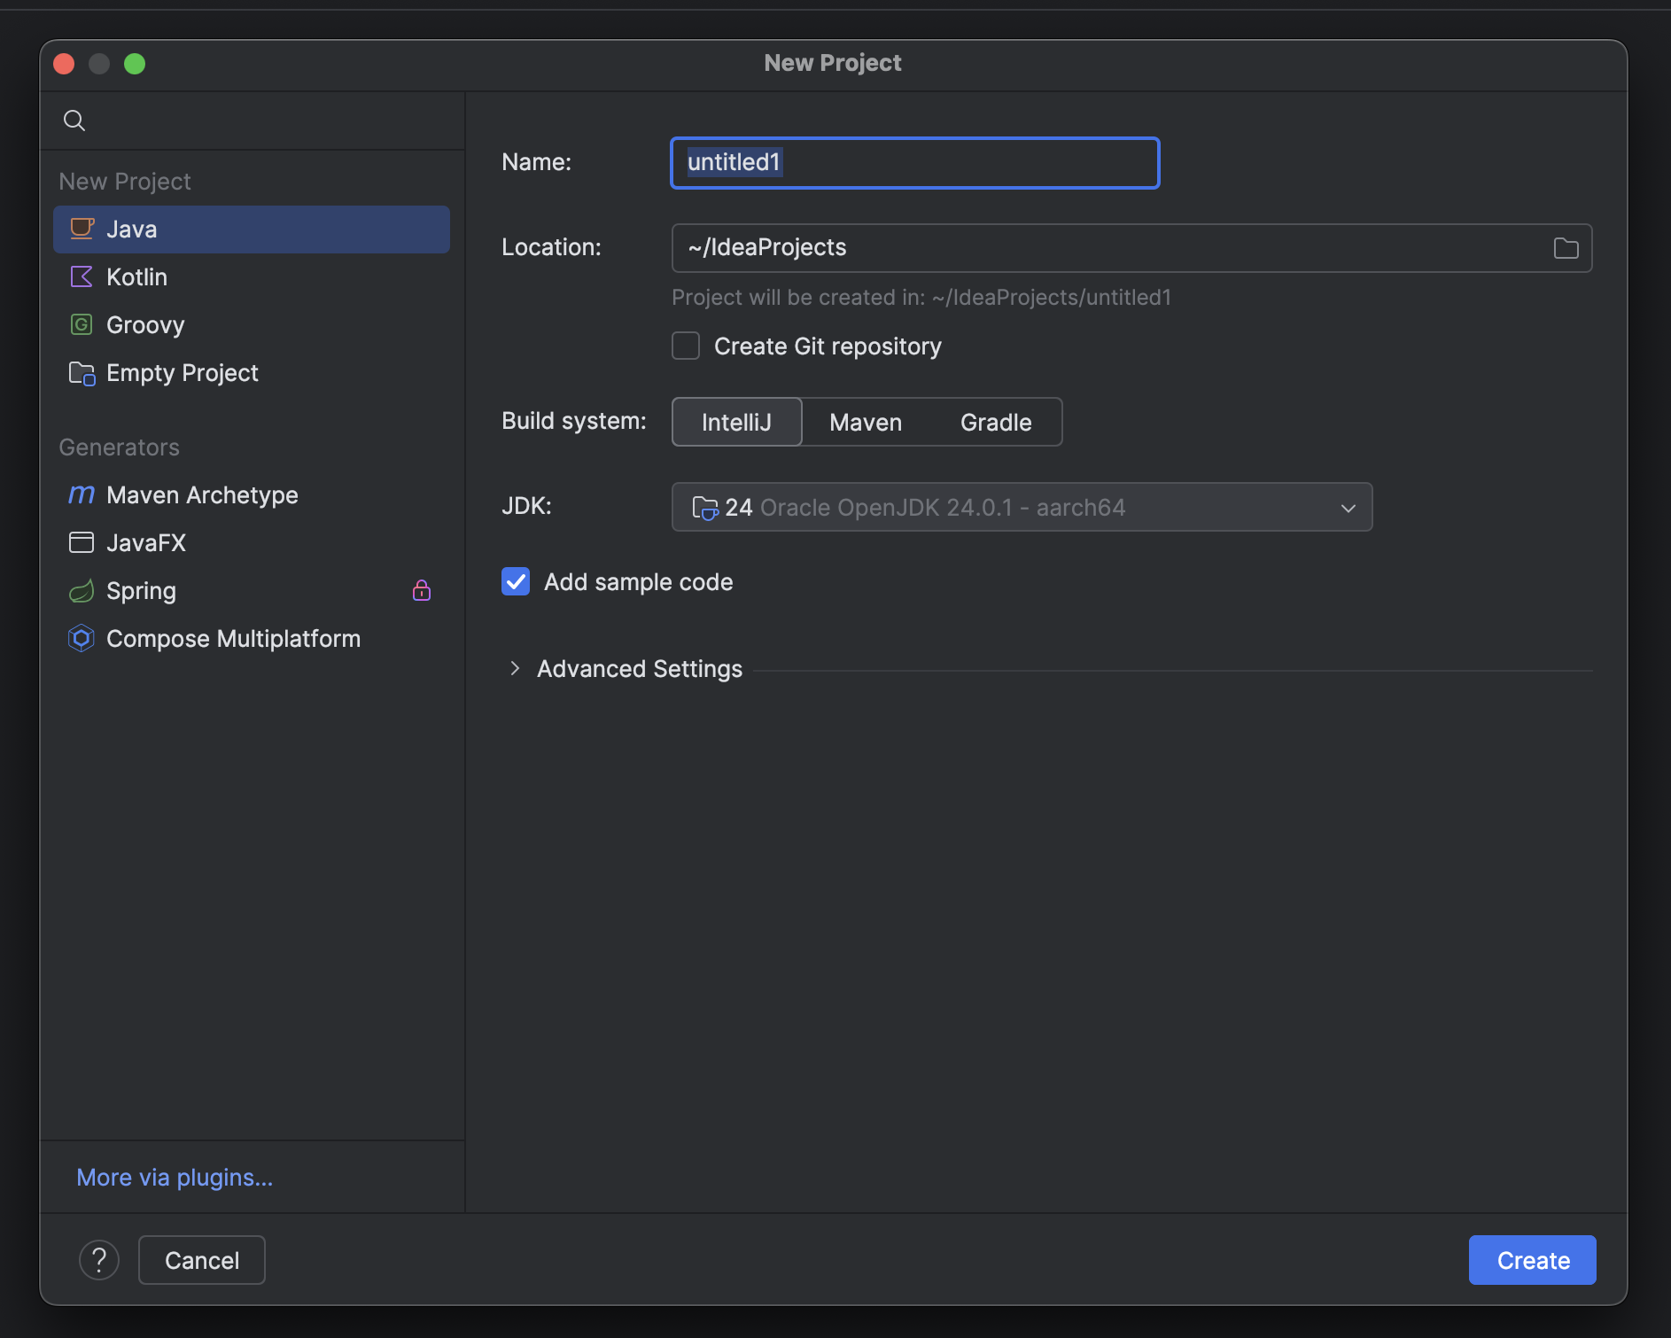The width and height of the screenshot is (1671, 1338).
Task: Click the Groovy G icon
Action: (82, 324)
